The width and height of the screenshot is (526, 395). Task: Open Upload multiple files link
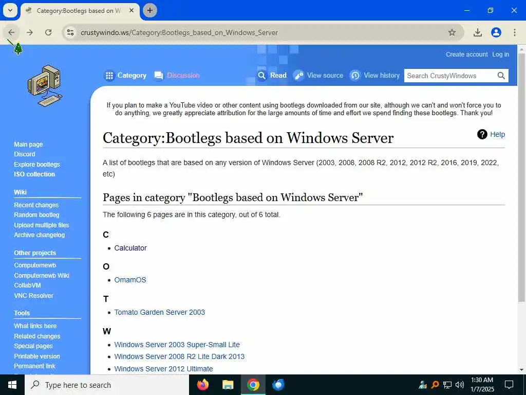point(42,225)
